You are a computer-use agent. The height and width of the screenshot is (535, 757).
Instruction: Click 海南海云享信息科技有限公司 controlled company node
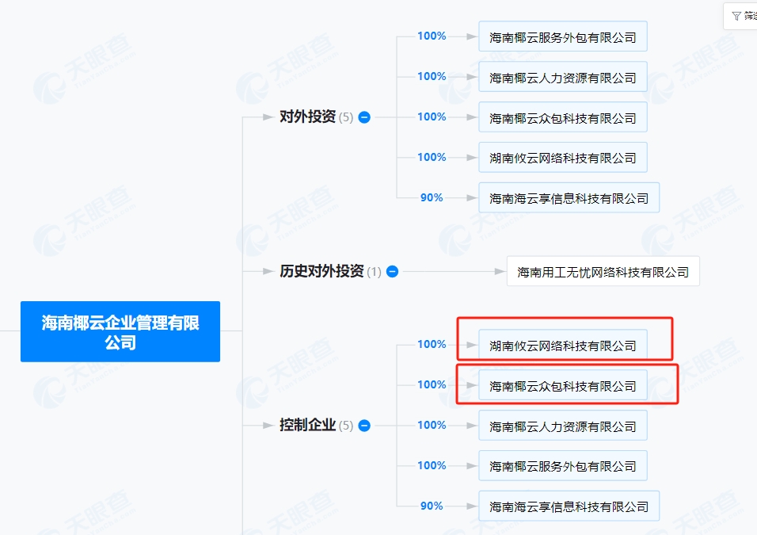[x=569, y=506]
